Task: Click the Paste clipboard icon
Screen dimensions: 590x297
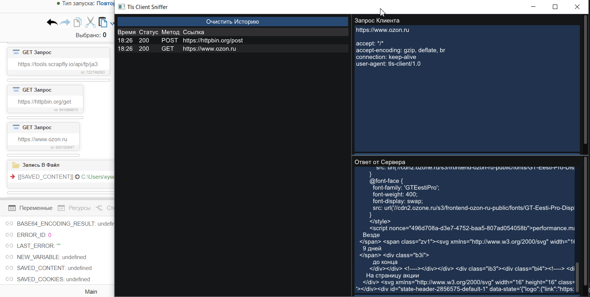Action: 103,23
